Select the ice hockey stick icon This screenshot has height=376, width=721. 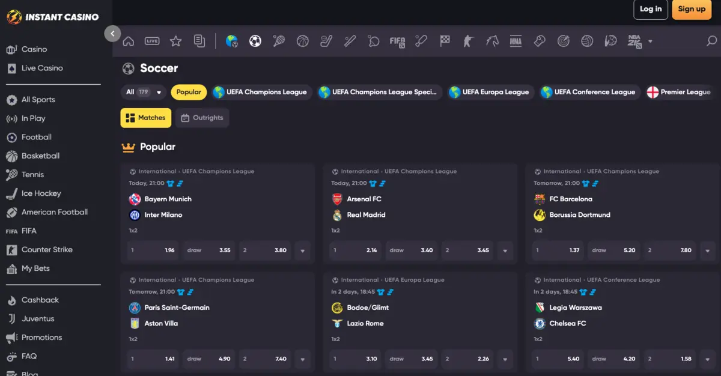pos(326,41)
